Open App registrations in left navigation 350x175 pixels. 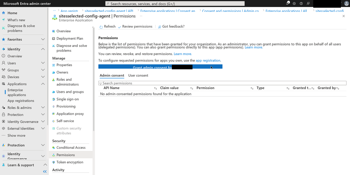click(21, 101)
